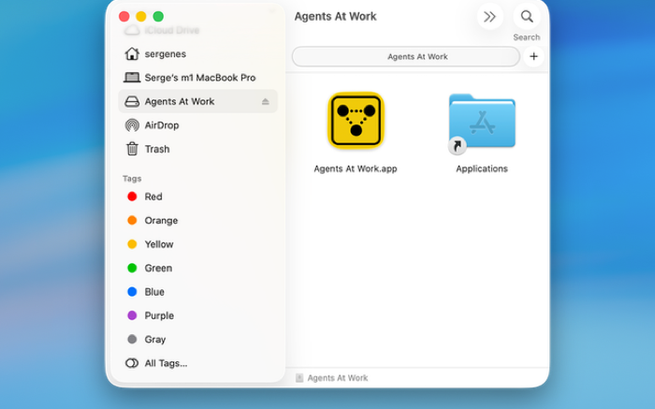Select Agents At Work volume in sidebar
Screen dimensions: 655x409
click(197, 101)
